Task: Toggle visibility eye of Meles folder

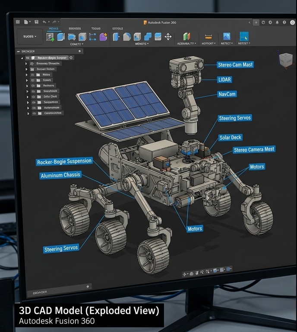Action: pos(32,75)
